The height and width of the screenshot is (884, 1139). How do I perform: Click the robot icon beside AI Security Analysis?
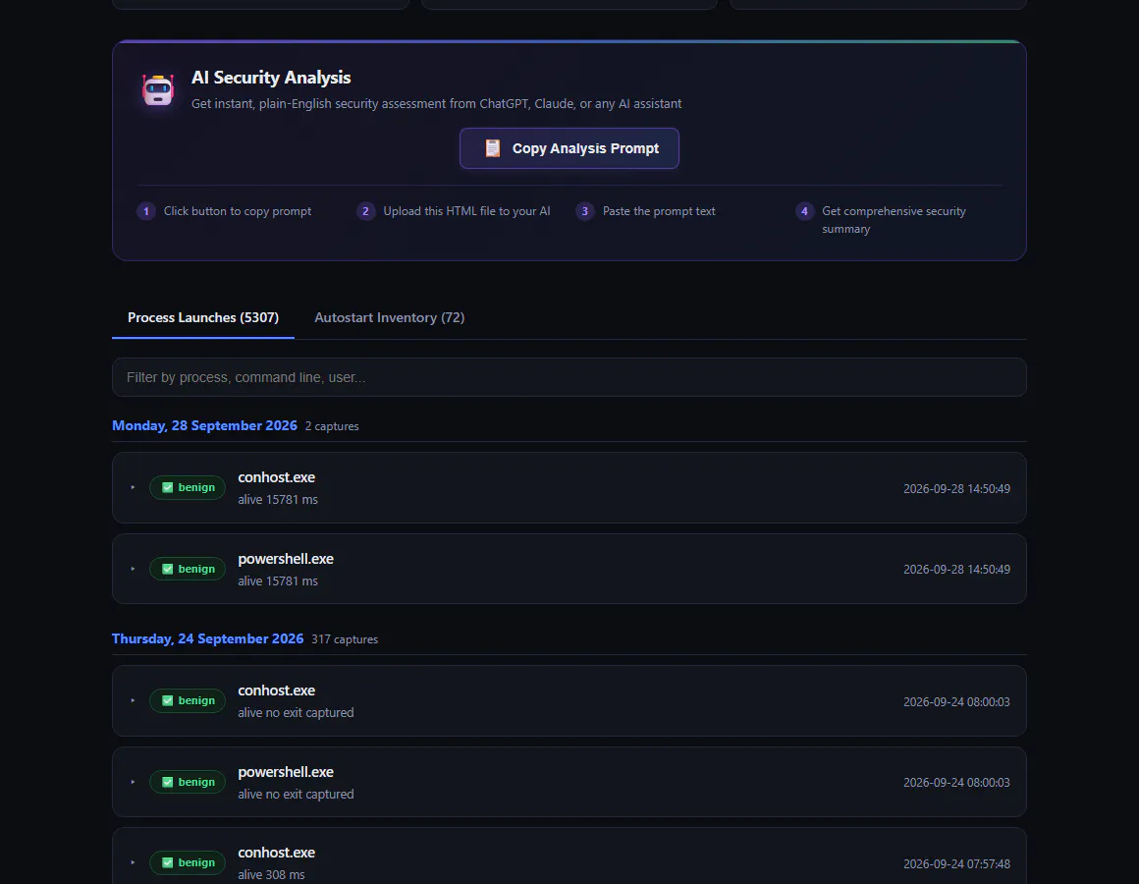tap(158, 90)
